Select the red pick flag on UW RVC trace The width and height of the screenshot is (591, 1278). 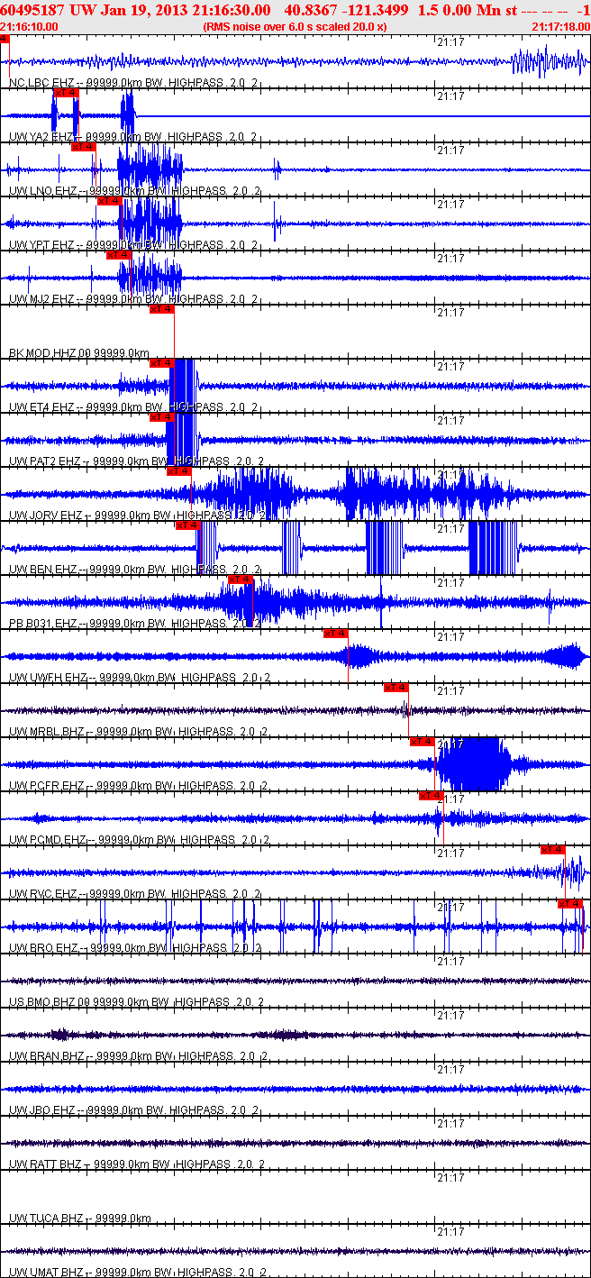tap(553, 850)
